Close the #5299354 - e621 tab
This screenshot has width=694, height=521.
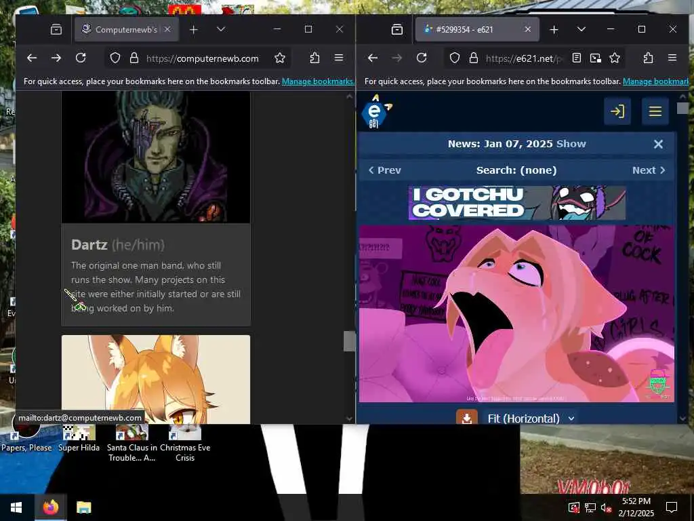(527, 30)
